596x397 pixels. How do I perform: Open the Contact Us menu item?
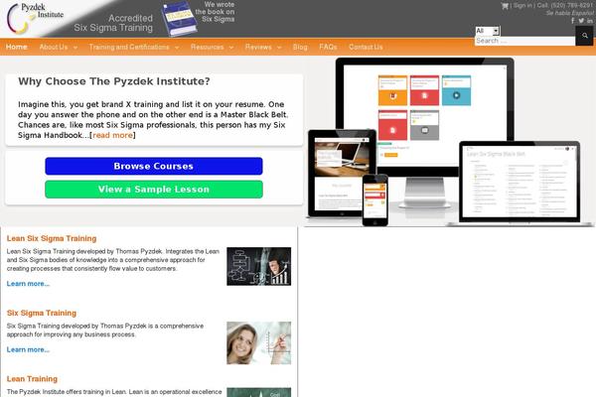(366, 47)
